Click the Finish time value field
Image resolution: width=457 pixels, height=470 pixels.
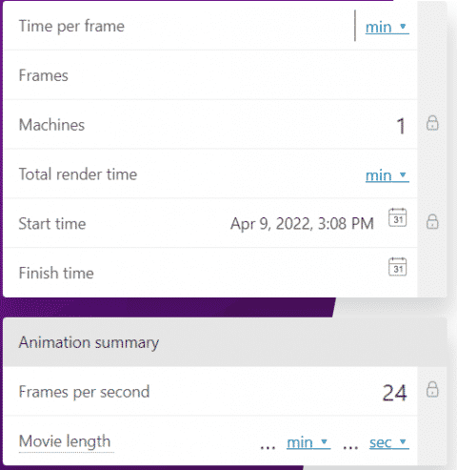[243, 273]
